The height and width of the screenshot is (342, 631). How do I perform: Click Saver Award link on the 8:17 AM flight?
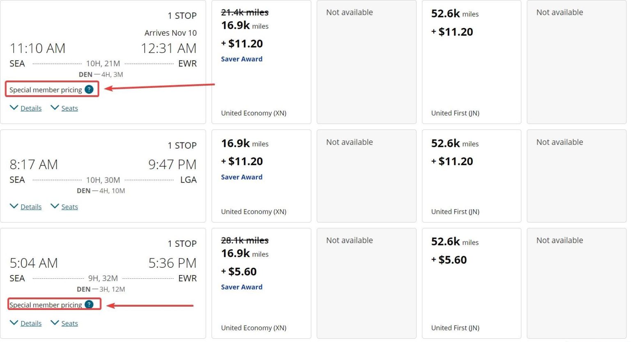[x=242, y=177]
